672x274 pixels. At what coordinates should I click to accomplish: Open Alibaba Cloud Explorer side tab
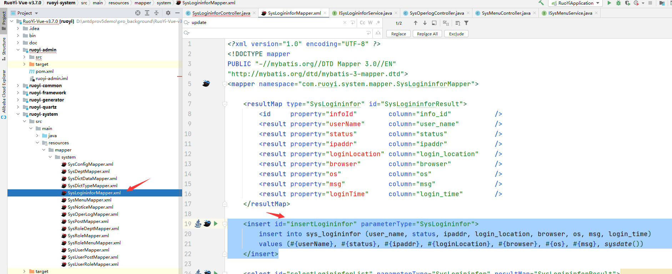4,94
